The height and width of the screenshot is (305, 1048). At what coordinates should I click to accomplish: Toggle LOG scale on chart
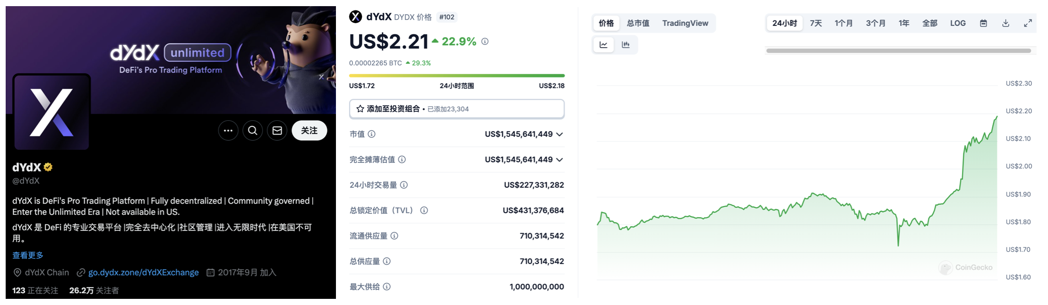tap(958, 23)
